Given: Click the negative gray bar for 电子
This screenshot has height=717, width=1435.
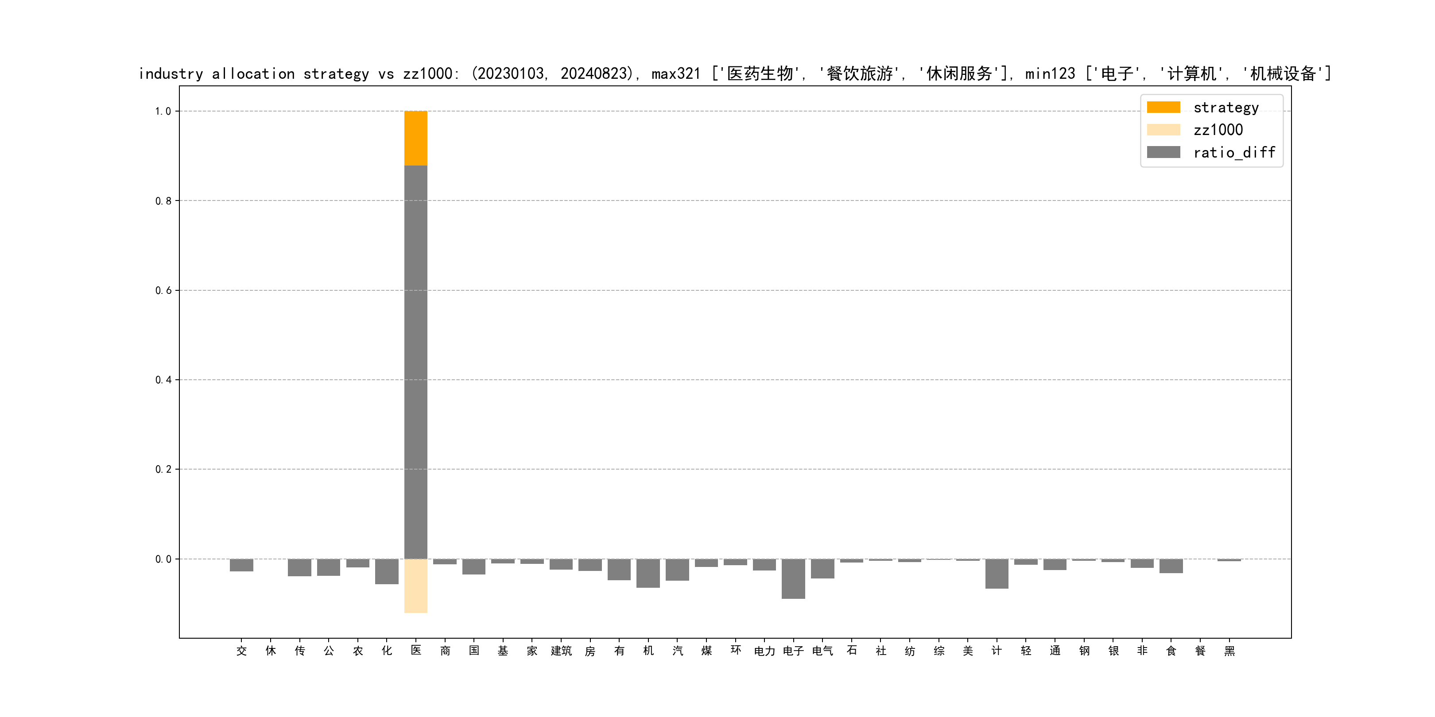Looking at the screenshot, I should 793,579.
